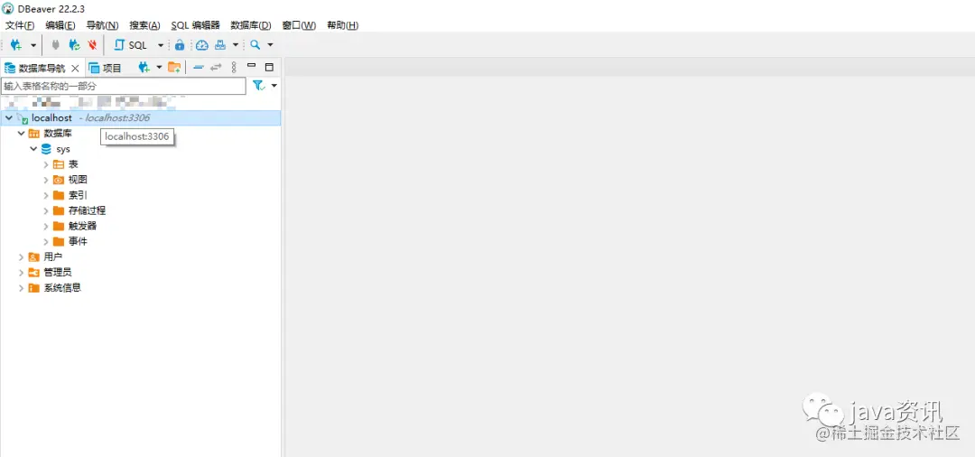Click the DBeaver beaver icon in title bar
Viewport: 975px width, 457px height.
(8, 8)
